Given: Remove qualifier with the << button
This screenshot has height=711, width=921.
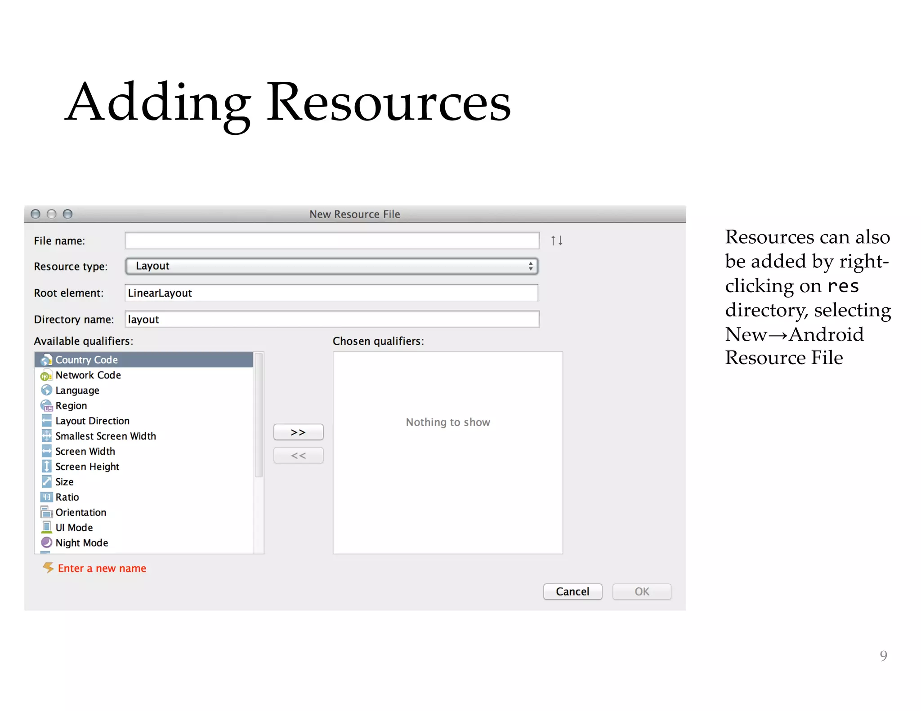Looking at the screenshot, I should pyautogui.click(x=298, y=455).
